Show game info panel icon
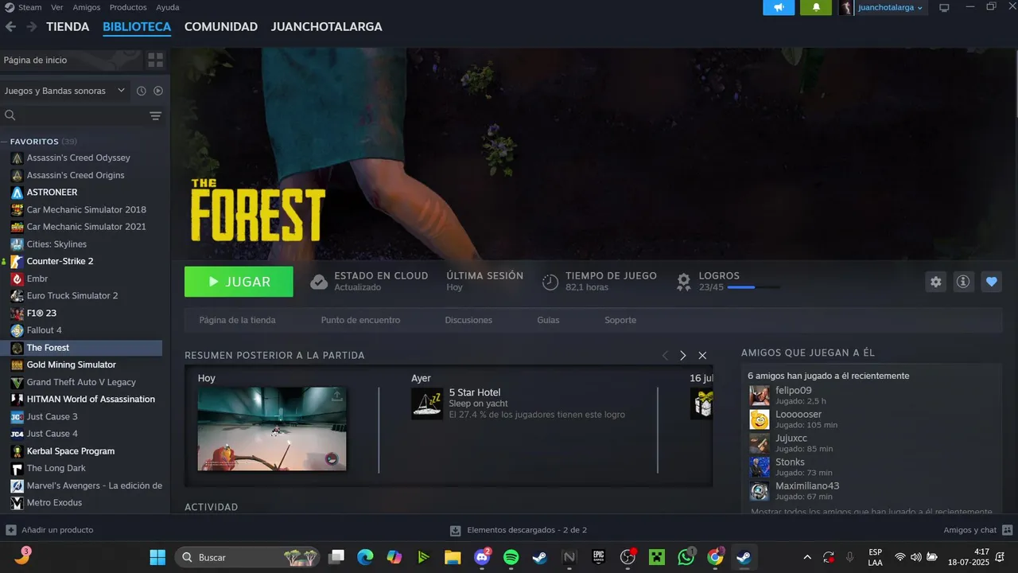This screenshot has height=573, width=1018. [963, 282]
